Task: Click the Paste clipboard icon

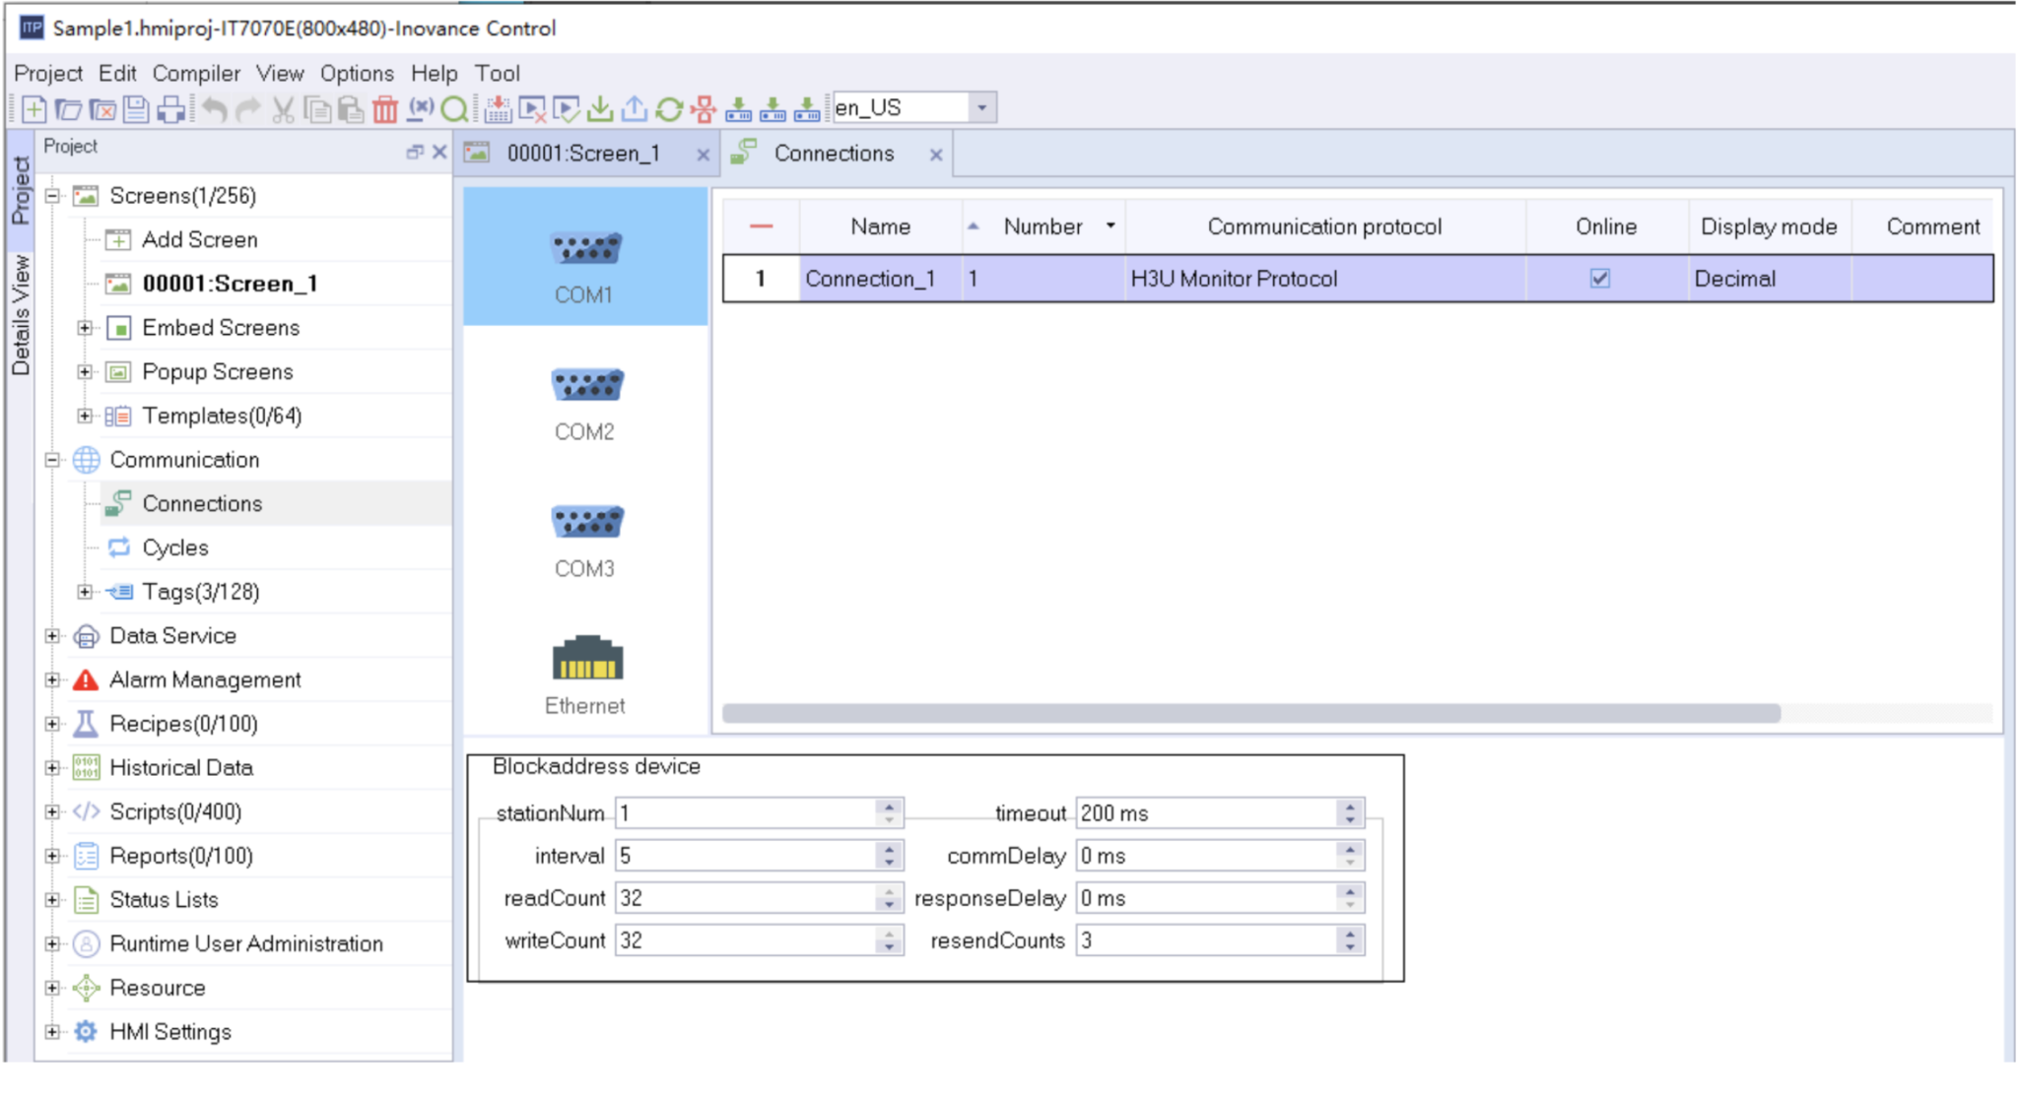Action: [x=351, y=109]
